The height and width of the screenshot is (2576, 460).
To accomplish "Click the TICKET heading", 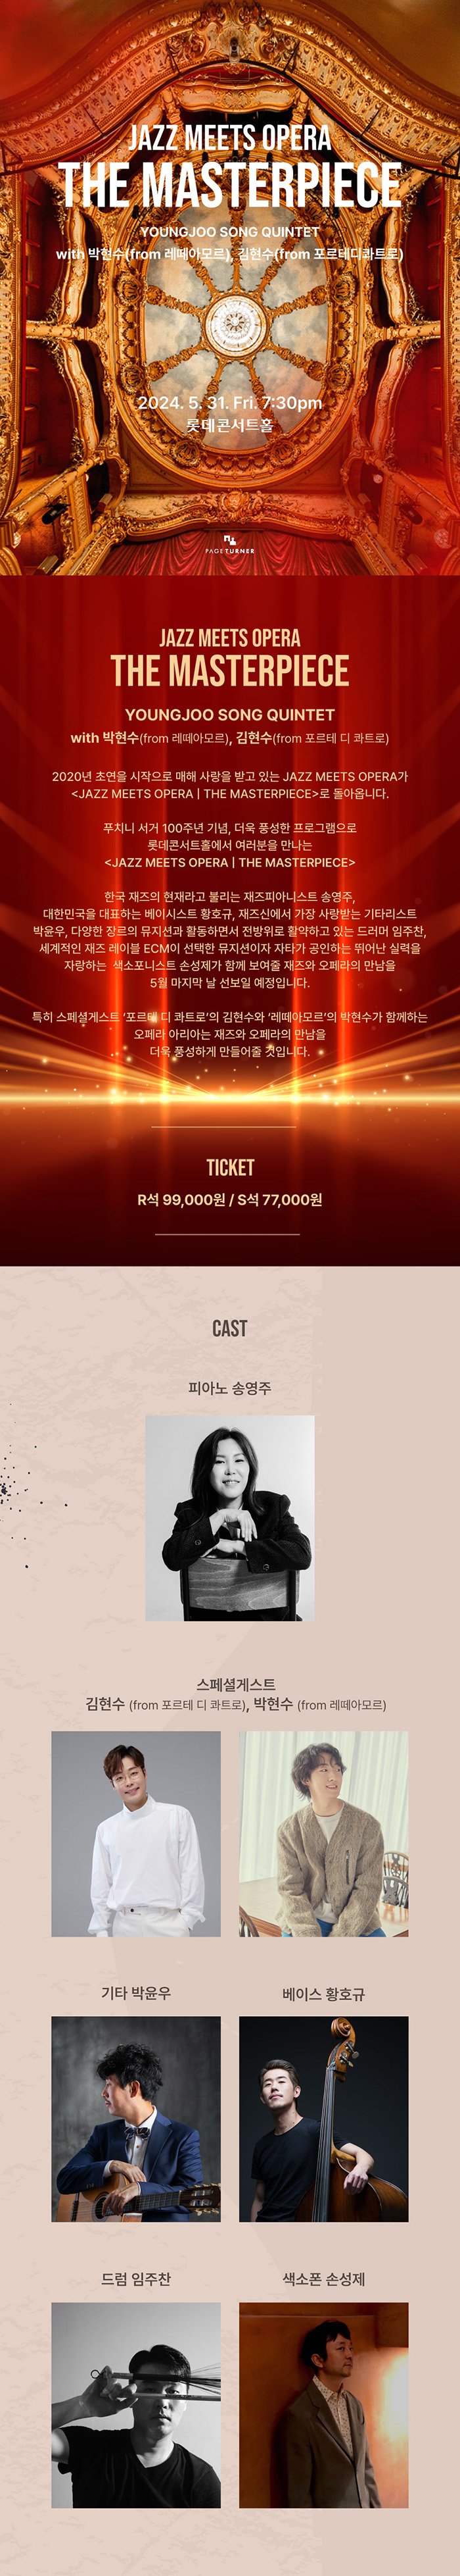I will point(229,1167).
